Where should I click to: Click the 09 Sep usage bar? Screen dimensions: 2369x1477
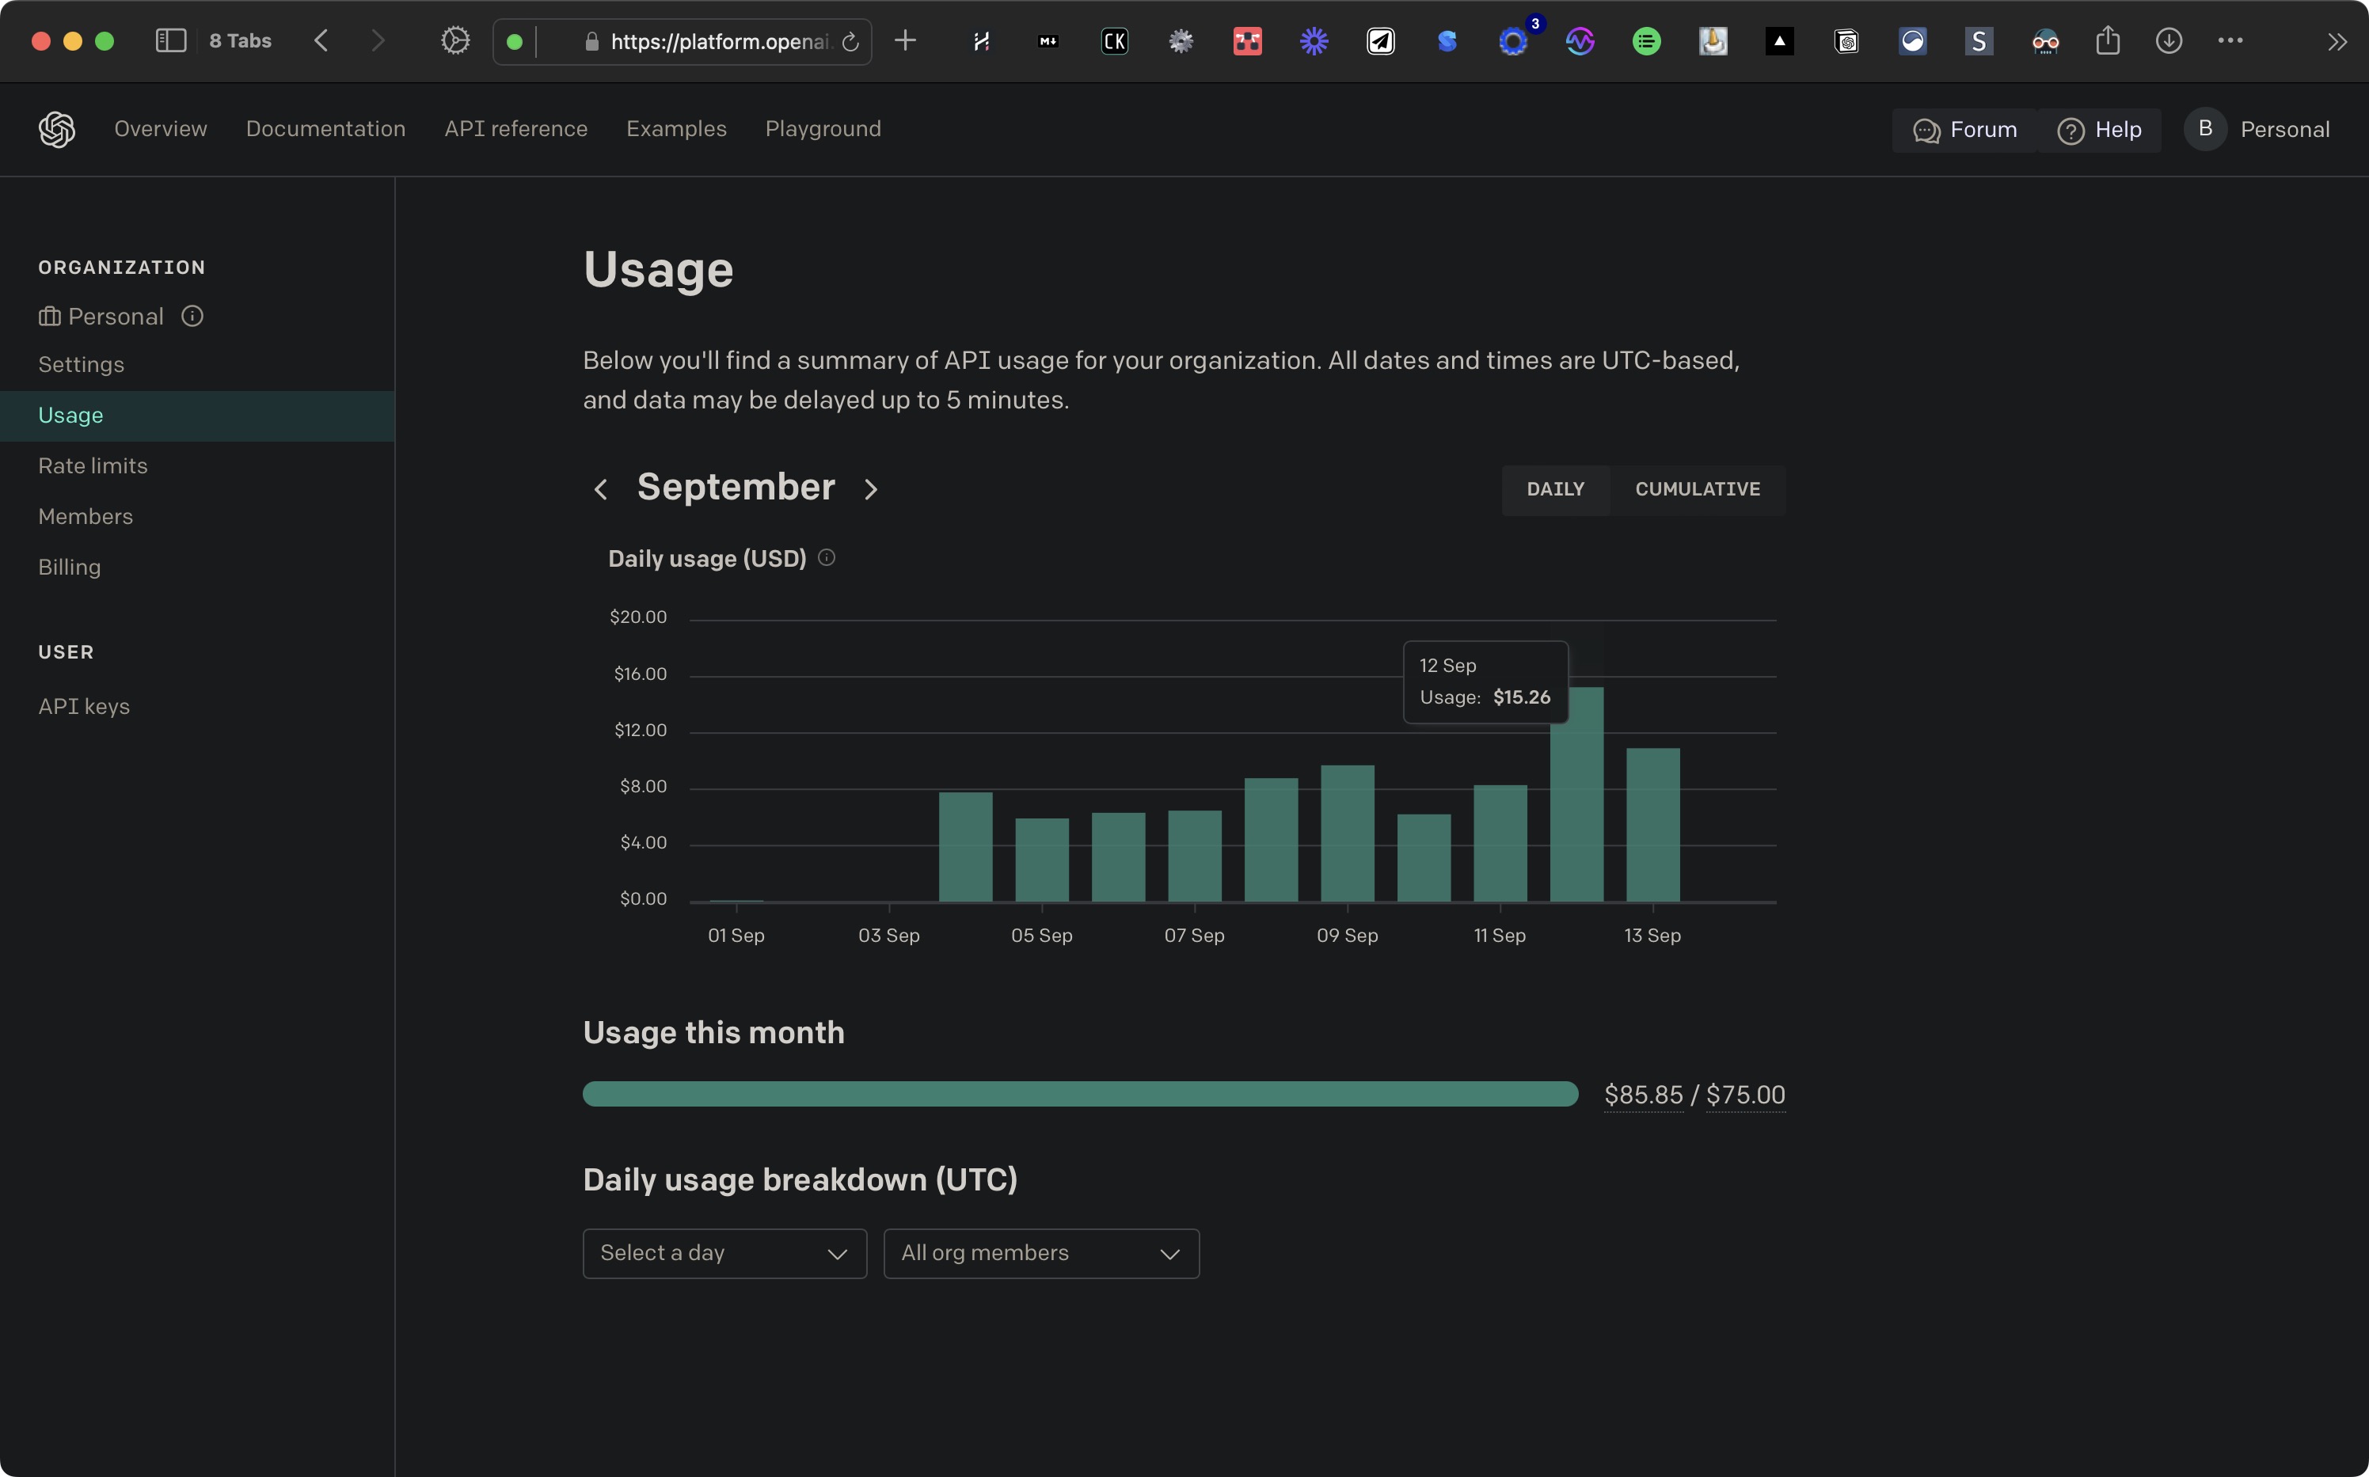(x=1347, y=833)
